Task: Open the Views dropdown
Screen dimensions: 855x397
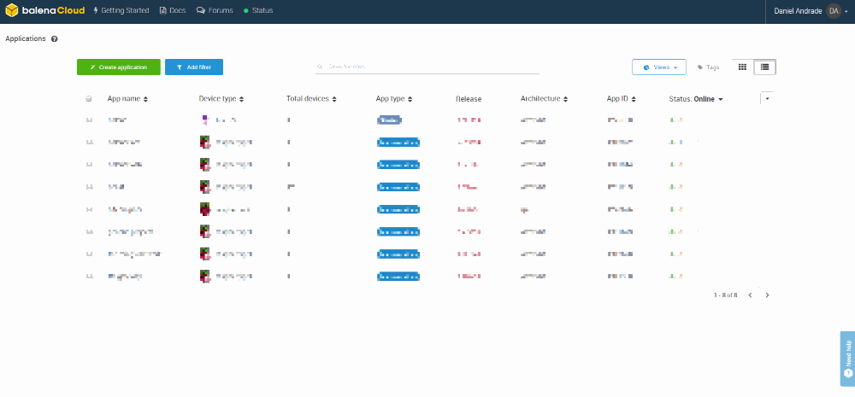Action: point(659,67)
